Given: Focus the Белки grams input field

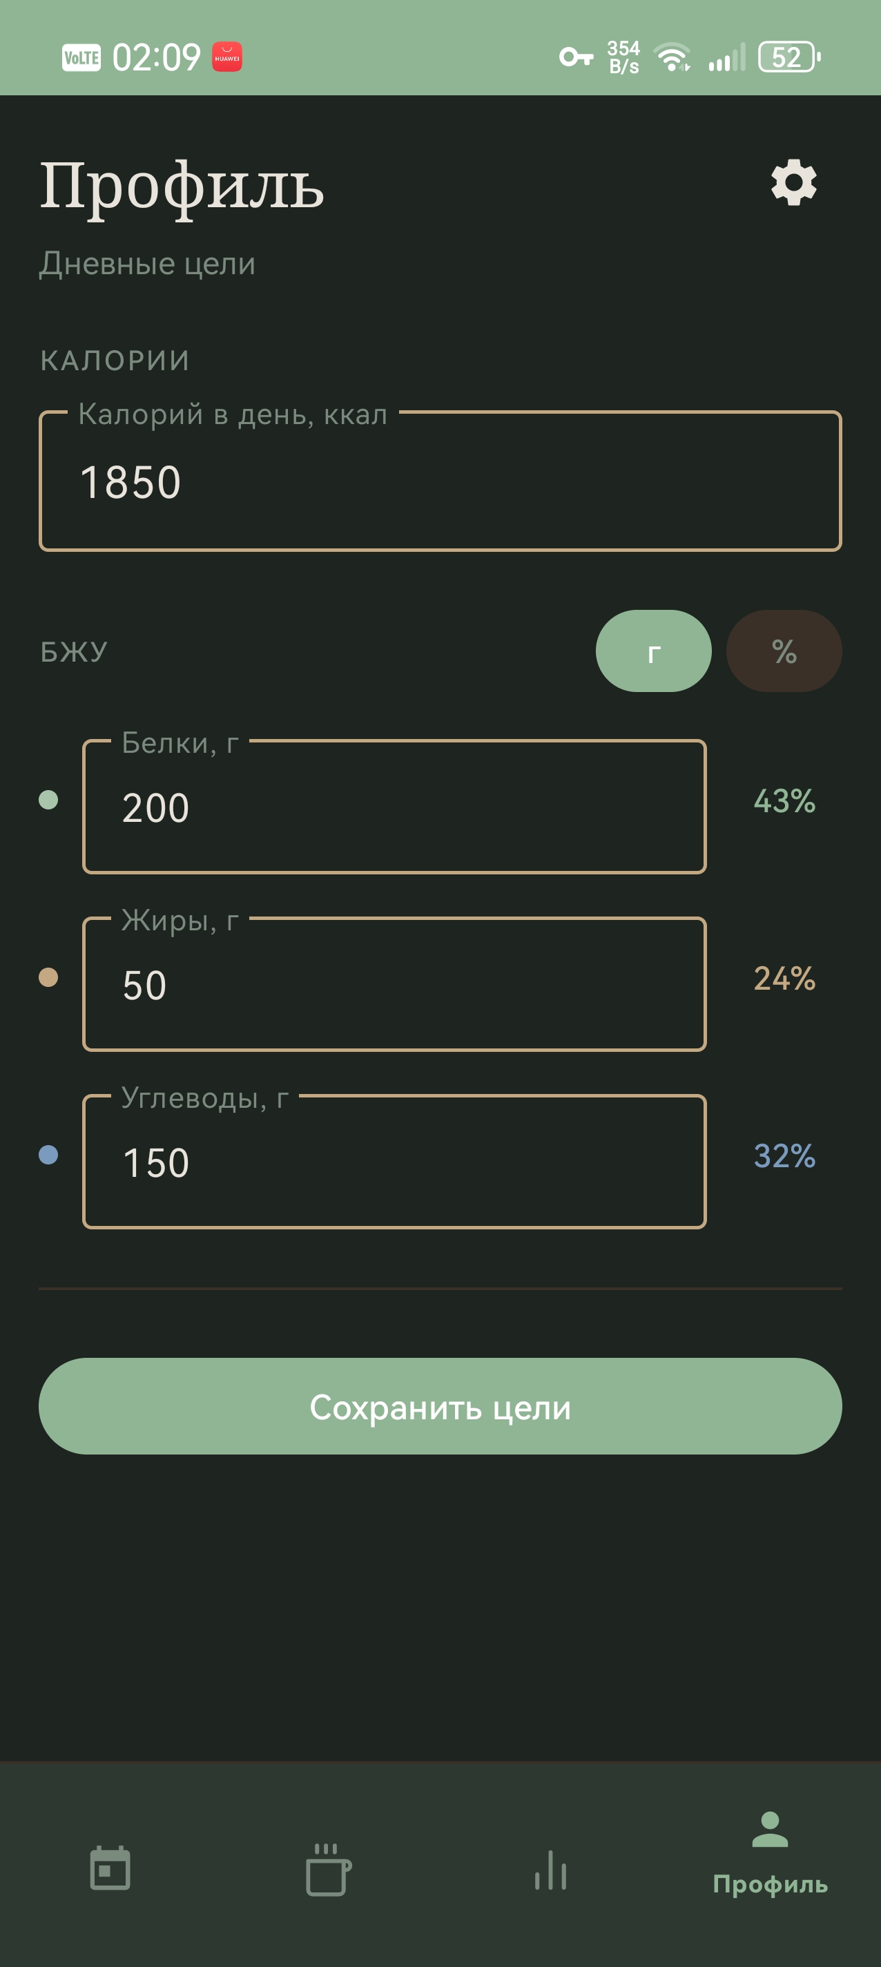Looking at the screenshot, I should tap(394, 807).
